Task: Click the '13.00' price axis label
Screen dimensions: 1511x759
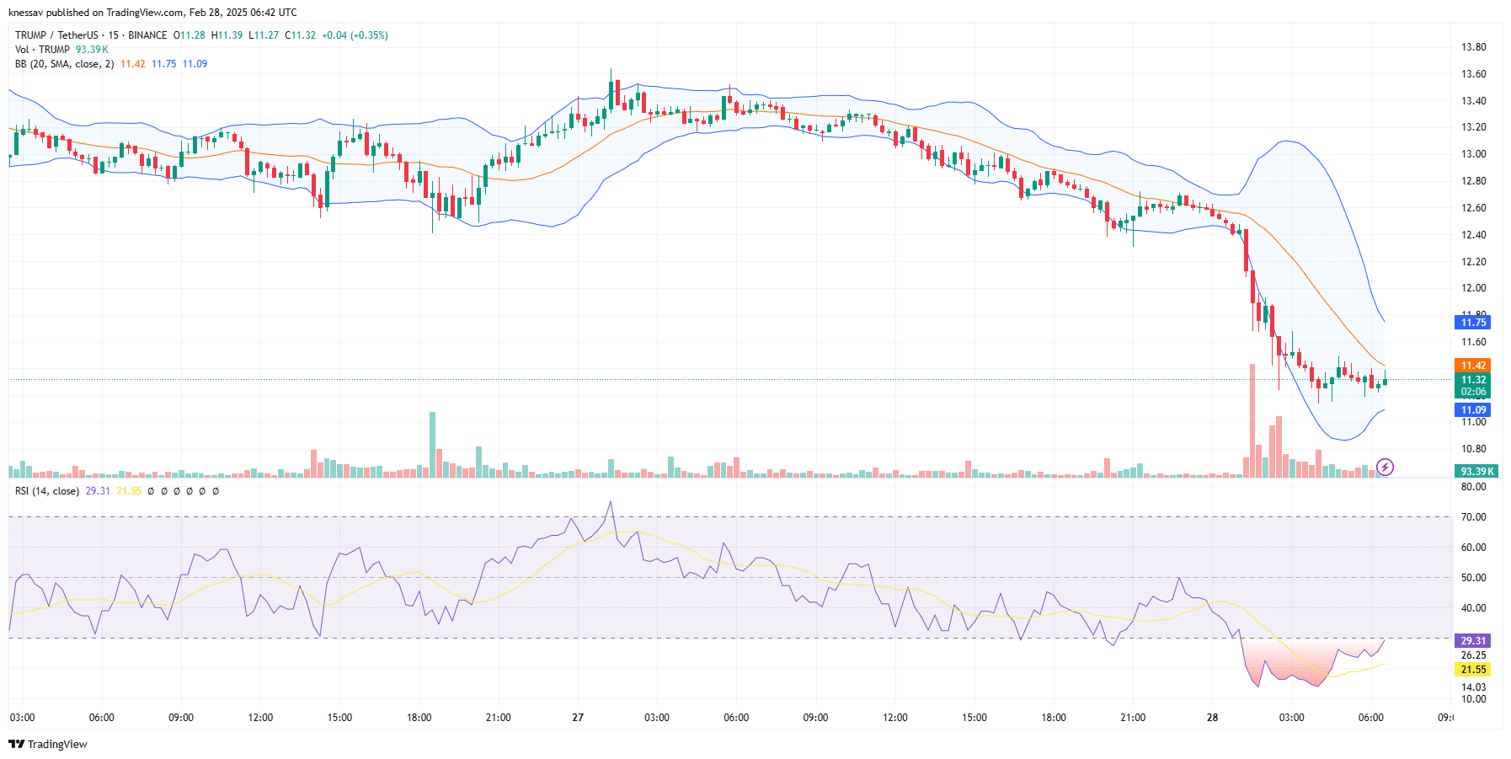Action: [1473, 154]
